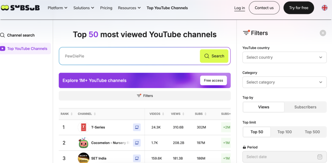This screenshot has height=163, width=332.
Task: Click the calendar icon in Period field
Action: click(x=320, y=157)
